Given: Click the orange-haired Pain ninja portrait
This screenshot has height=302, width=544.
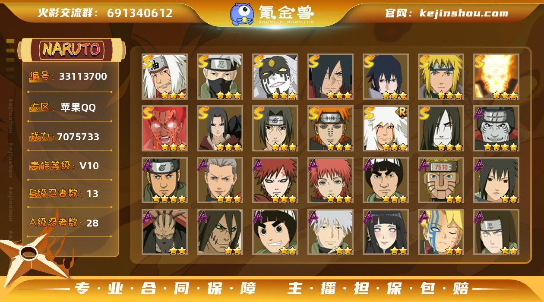Looking at the screenshot, I should [330, 128].
